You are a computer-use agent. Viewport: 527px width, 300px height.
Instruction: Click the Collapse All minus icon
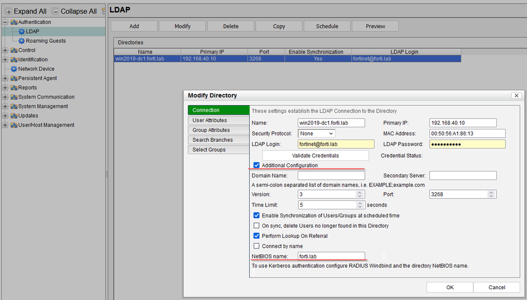coord(55,12)
